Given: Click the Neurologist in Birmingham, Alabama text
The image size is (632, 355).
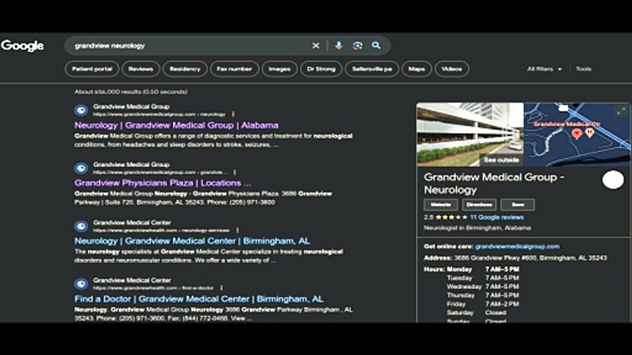Looking at the screenshot, I should click(x=477, y=228).
